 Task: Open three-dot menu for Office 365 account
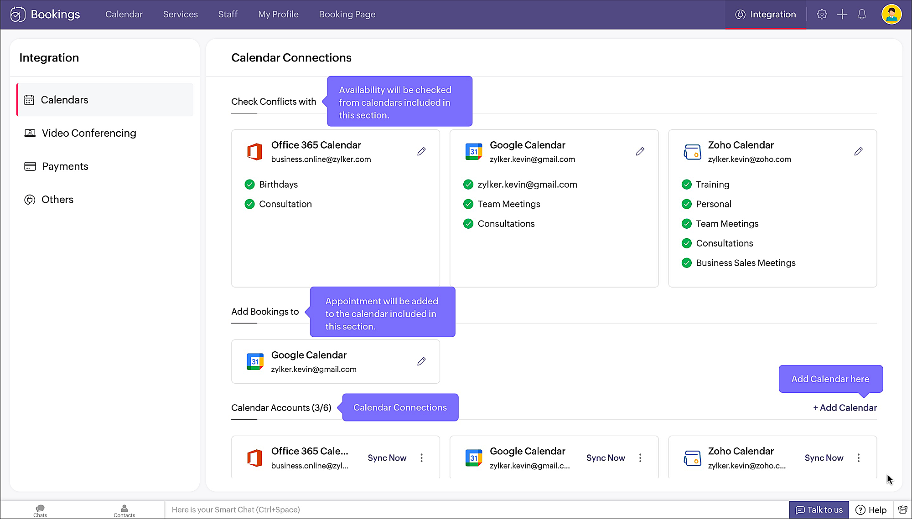click(x=421, y=458)
